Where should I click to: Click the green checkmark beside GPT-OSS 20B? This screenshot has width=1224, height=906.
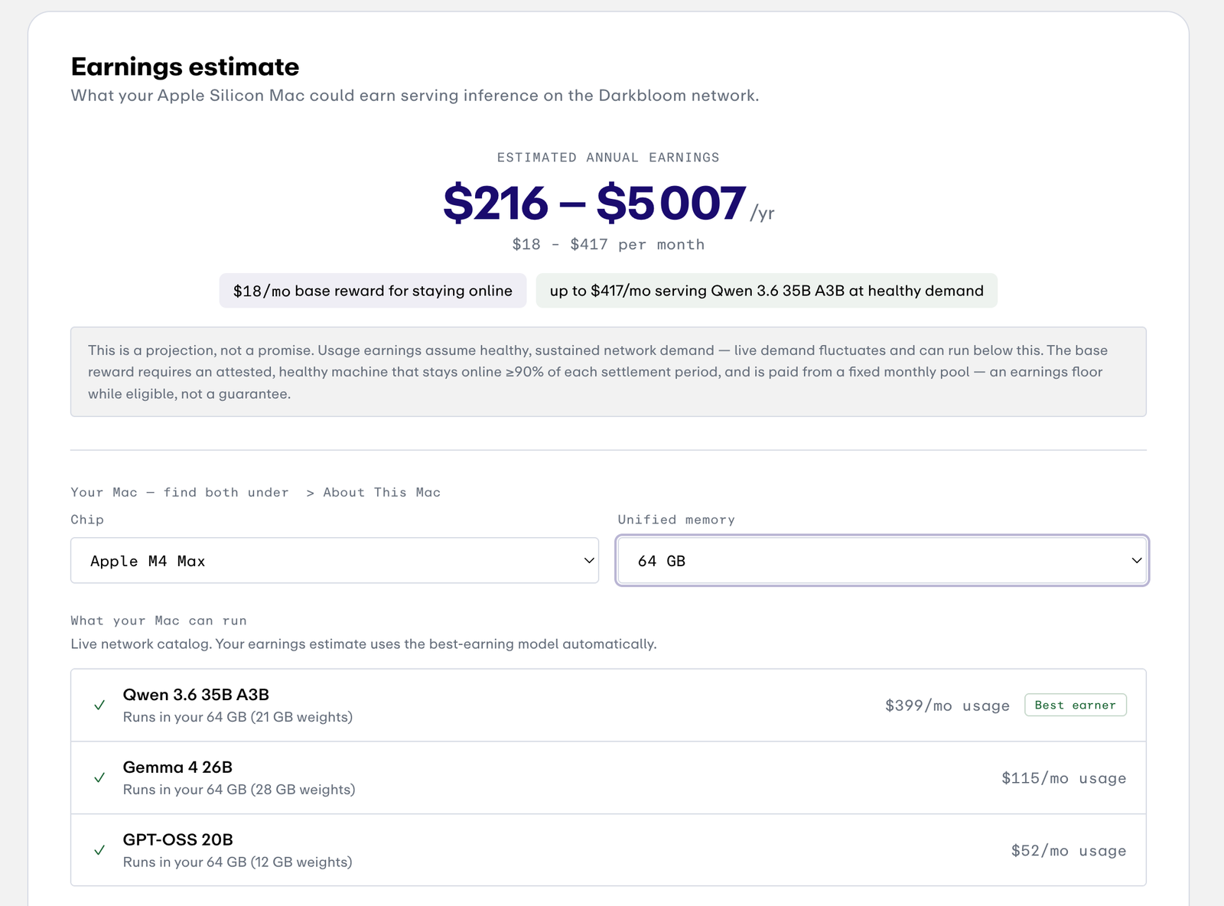99,850
